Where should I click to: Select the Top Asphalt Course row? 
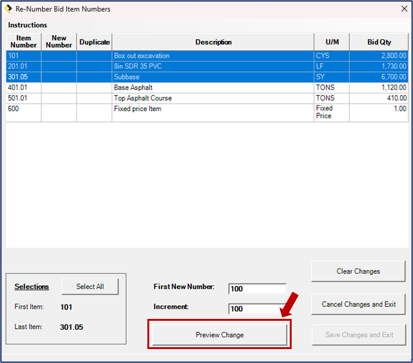click(170, 98)
